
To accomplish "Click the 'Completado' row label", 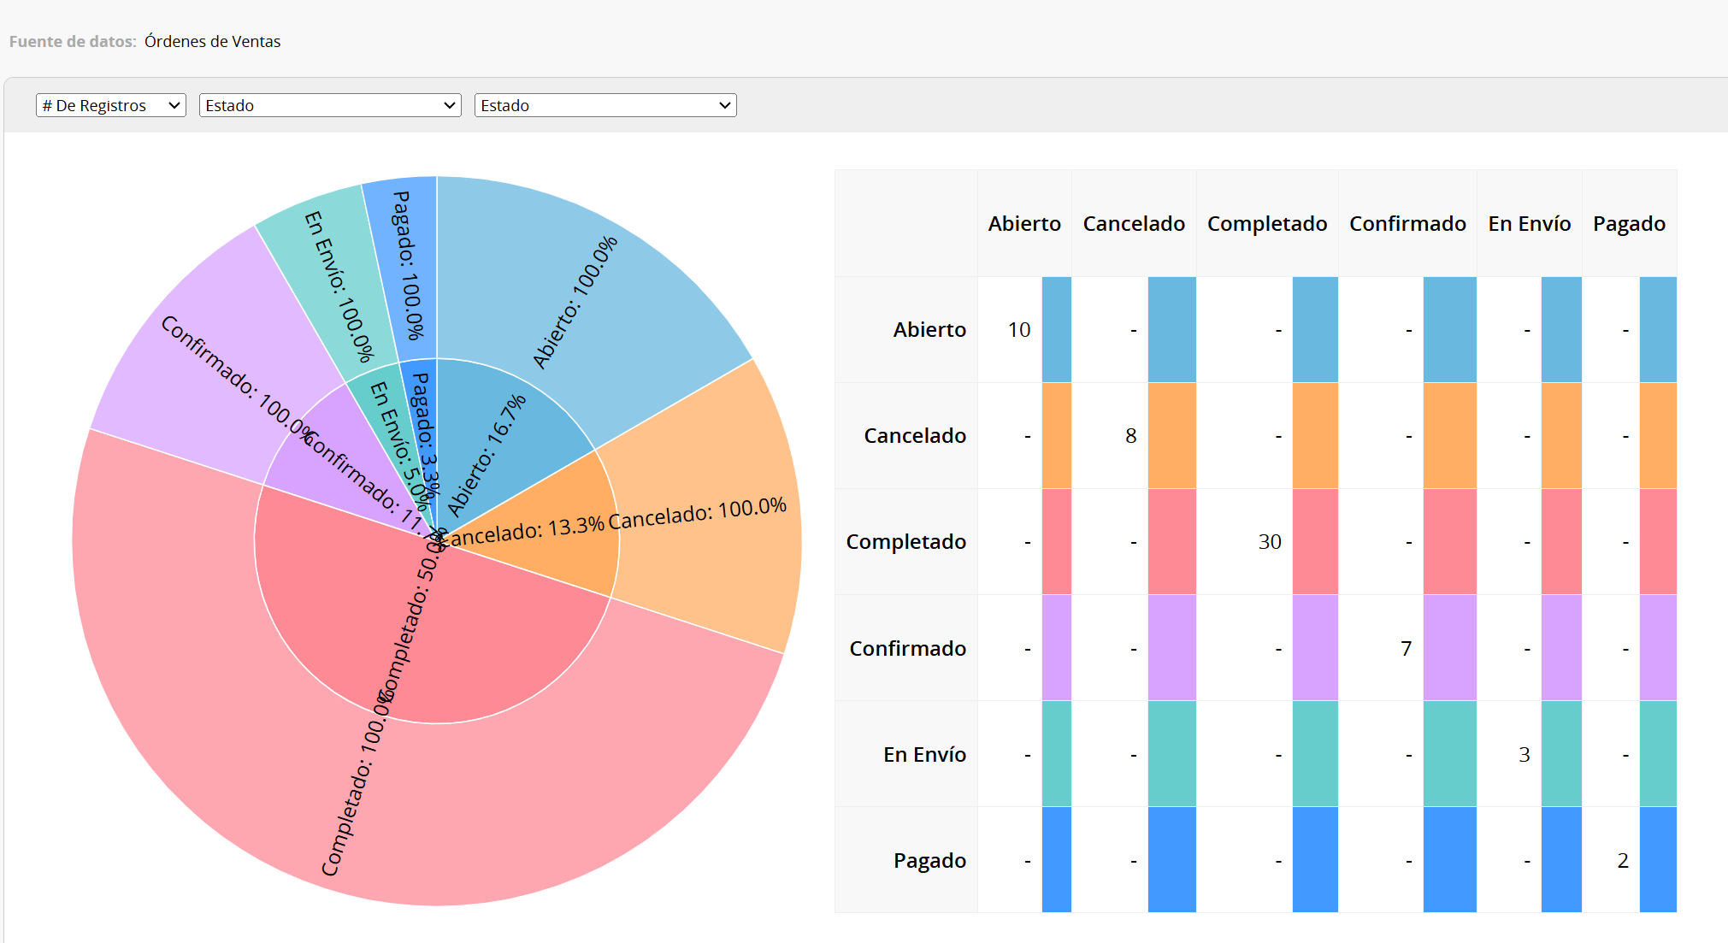I will 906,542.
